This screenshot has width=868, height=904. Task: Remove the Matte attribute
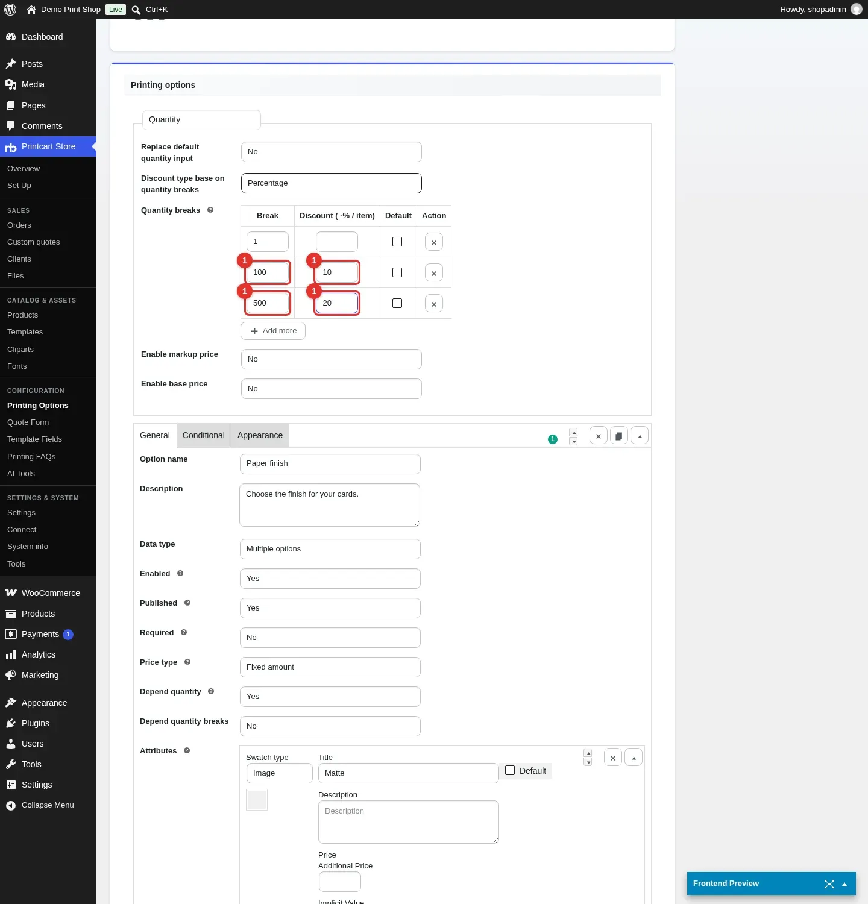point(613,758)
